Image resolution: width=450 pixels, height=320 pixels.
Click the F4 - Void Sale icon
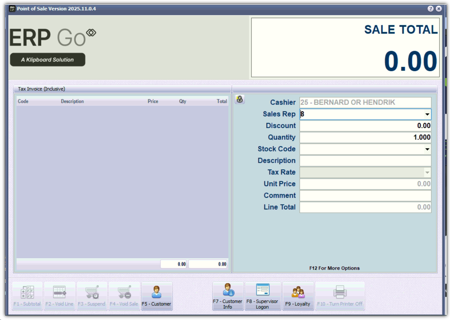click(x=124, y=296)
